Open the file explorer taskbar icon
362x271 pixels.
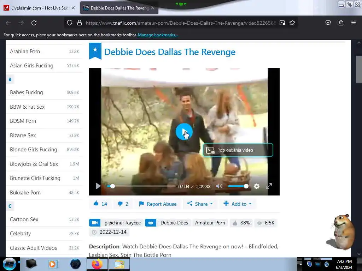pyautogui.click(x=119, y=264)
